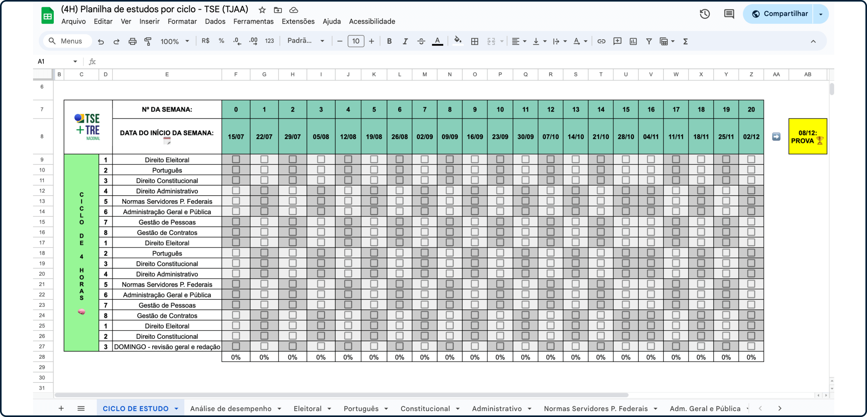The height and width of the screenshot is (417, 867).
Task: Click the fill color bucket icon
Action: (x=457, y=41)
